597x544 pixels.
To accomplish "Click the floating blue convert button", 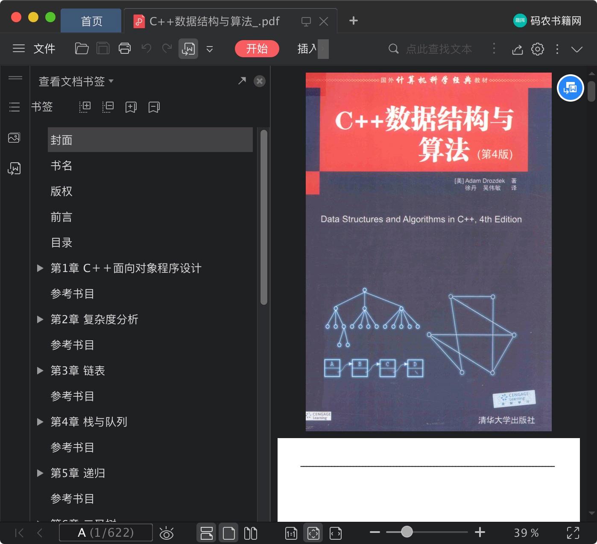I will coord(571,88).
